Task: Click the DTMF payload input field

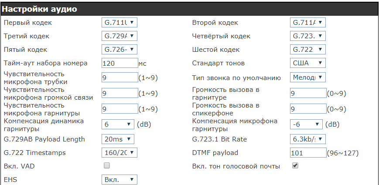Action: pyautogui.click(x=308, y=153)
